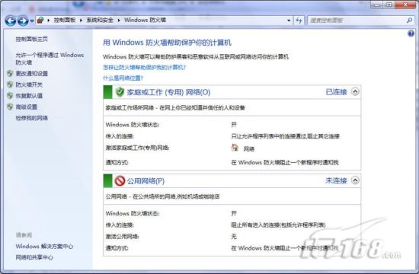Open 高级设置 in the left sidebar

(x=26, y=107)
